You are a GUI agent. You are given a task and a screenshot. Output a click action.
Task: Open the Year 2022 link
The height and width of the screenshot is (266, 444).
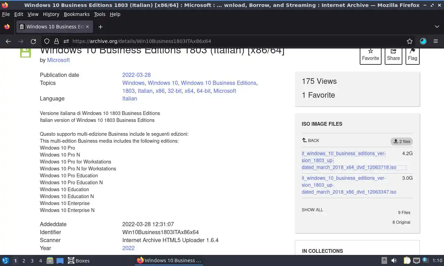coord(128,248)
